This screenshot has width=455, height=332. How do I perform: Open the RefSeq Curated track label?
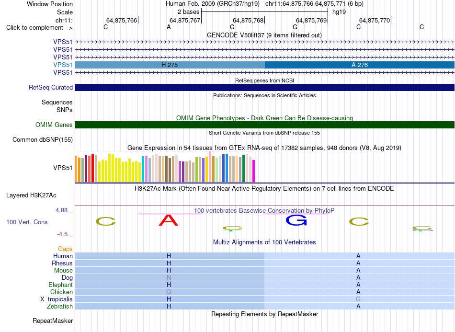(51, 87)
